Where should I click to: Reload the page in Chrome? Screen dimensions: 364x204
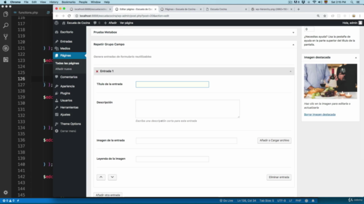pyautogui.click(x=69, y=16)
